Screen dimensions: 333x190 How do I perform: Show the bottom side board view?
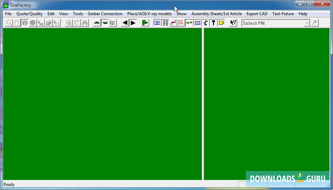[x=105, y=23]
